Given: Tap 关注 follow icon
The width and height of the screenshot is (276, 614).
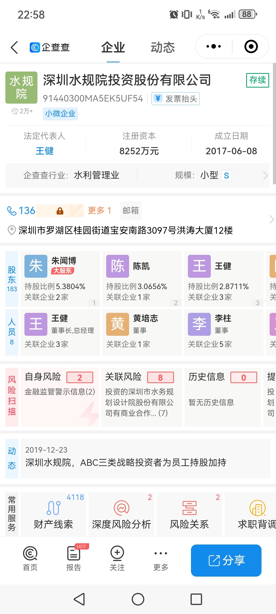Looking at the screenshot, I should (117, 553).
